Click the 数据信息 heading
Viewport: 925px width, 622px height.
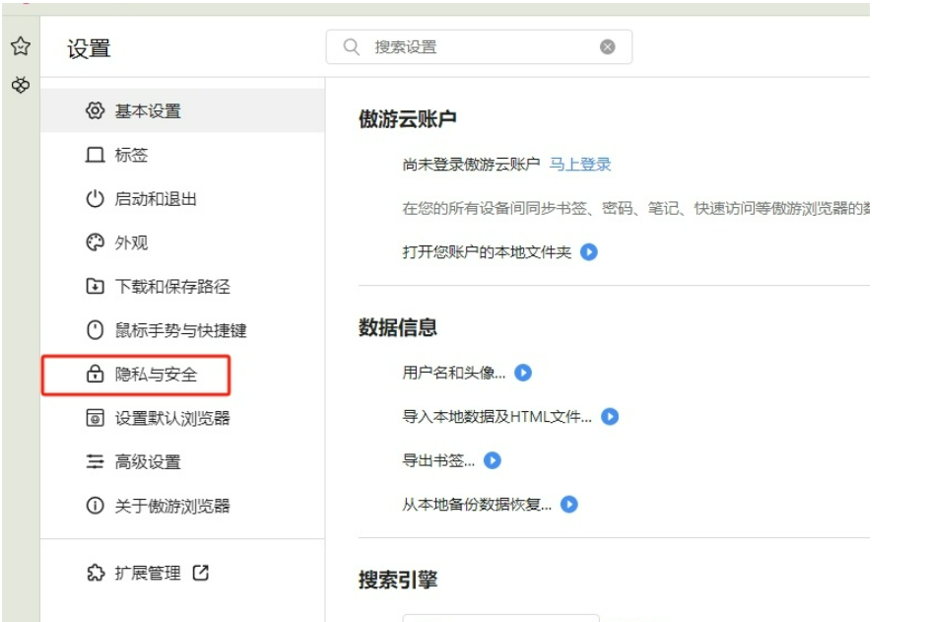point(398,327)
